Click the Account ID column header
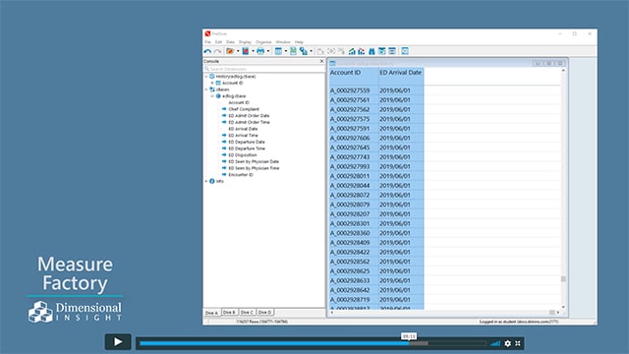This screenshot has width=629, height=354. 354,76
